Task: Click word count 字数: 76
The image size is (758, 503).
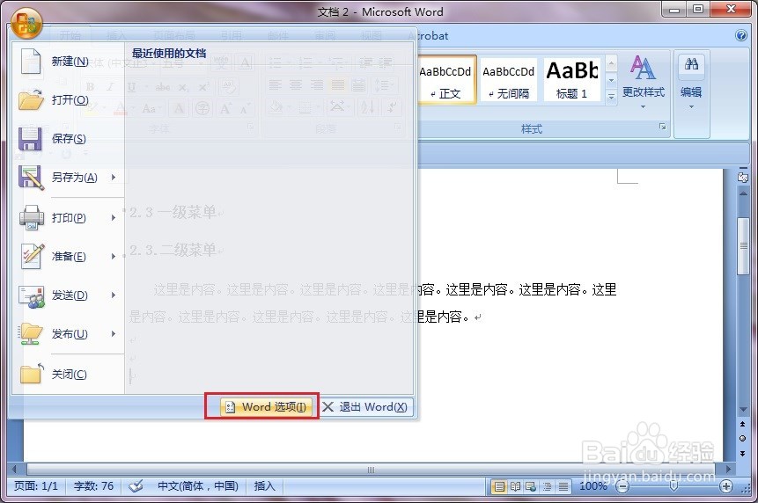Action: click(x=94, y=486)
